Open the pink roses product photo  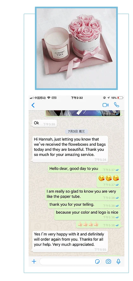click(76, 48)
